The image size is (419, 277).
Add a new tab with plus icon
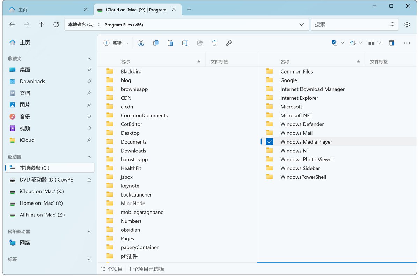coord(189,9)
